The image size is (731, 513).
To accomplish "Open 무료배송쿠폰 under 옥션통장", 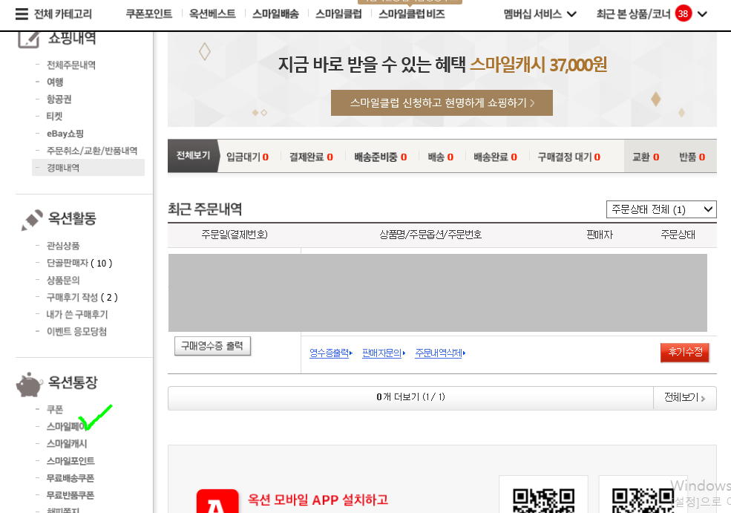I will tap(71, 478).
